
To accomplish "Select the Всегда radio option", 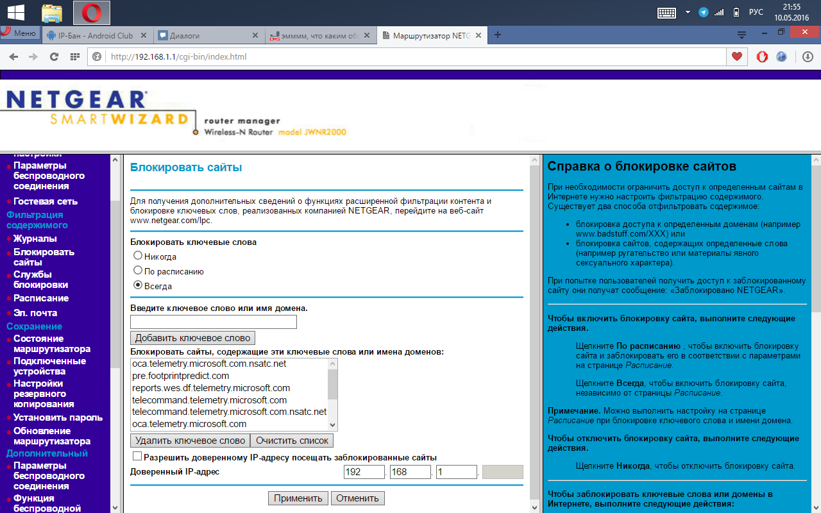I will tap(137, 285).
